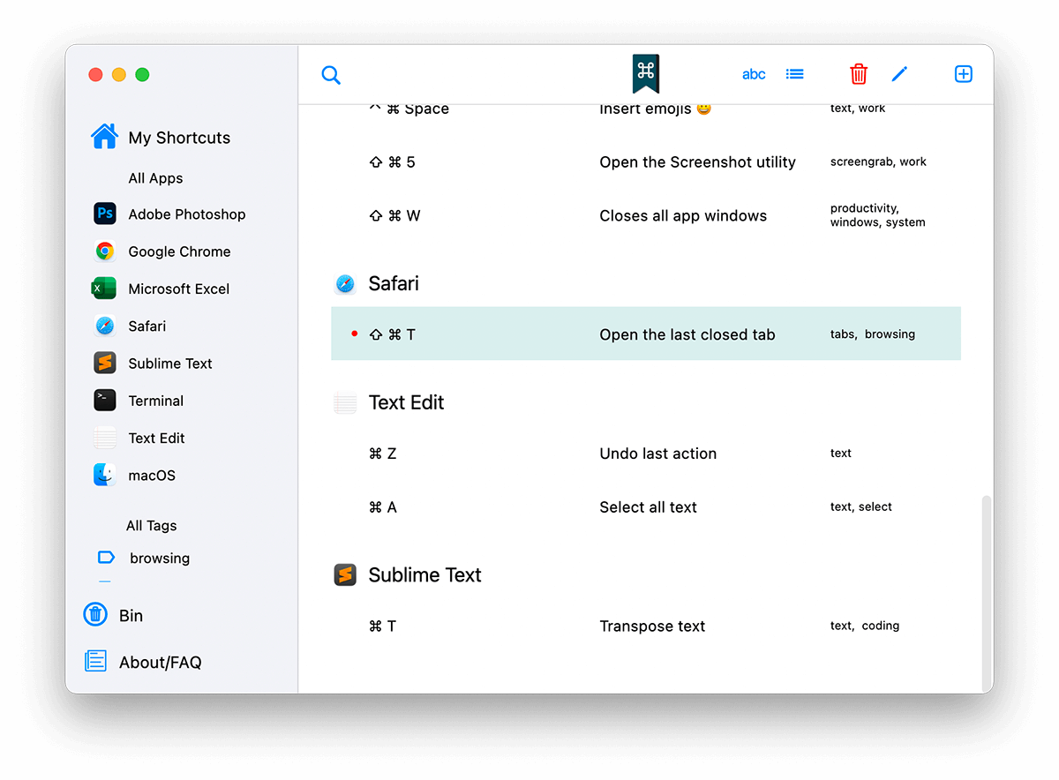Select My Shortcuts in the sidebar
The image size is (1059, 780).
179,138
